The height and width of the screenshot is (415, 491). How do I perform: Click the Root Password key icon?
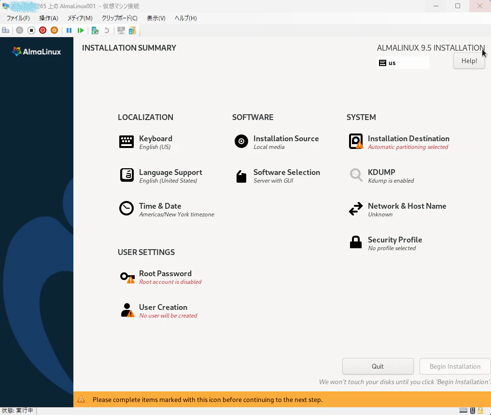pos(127,277)
